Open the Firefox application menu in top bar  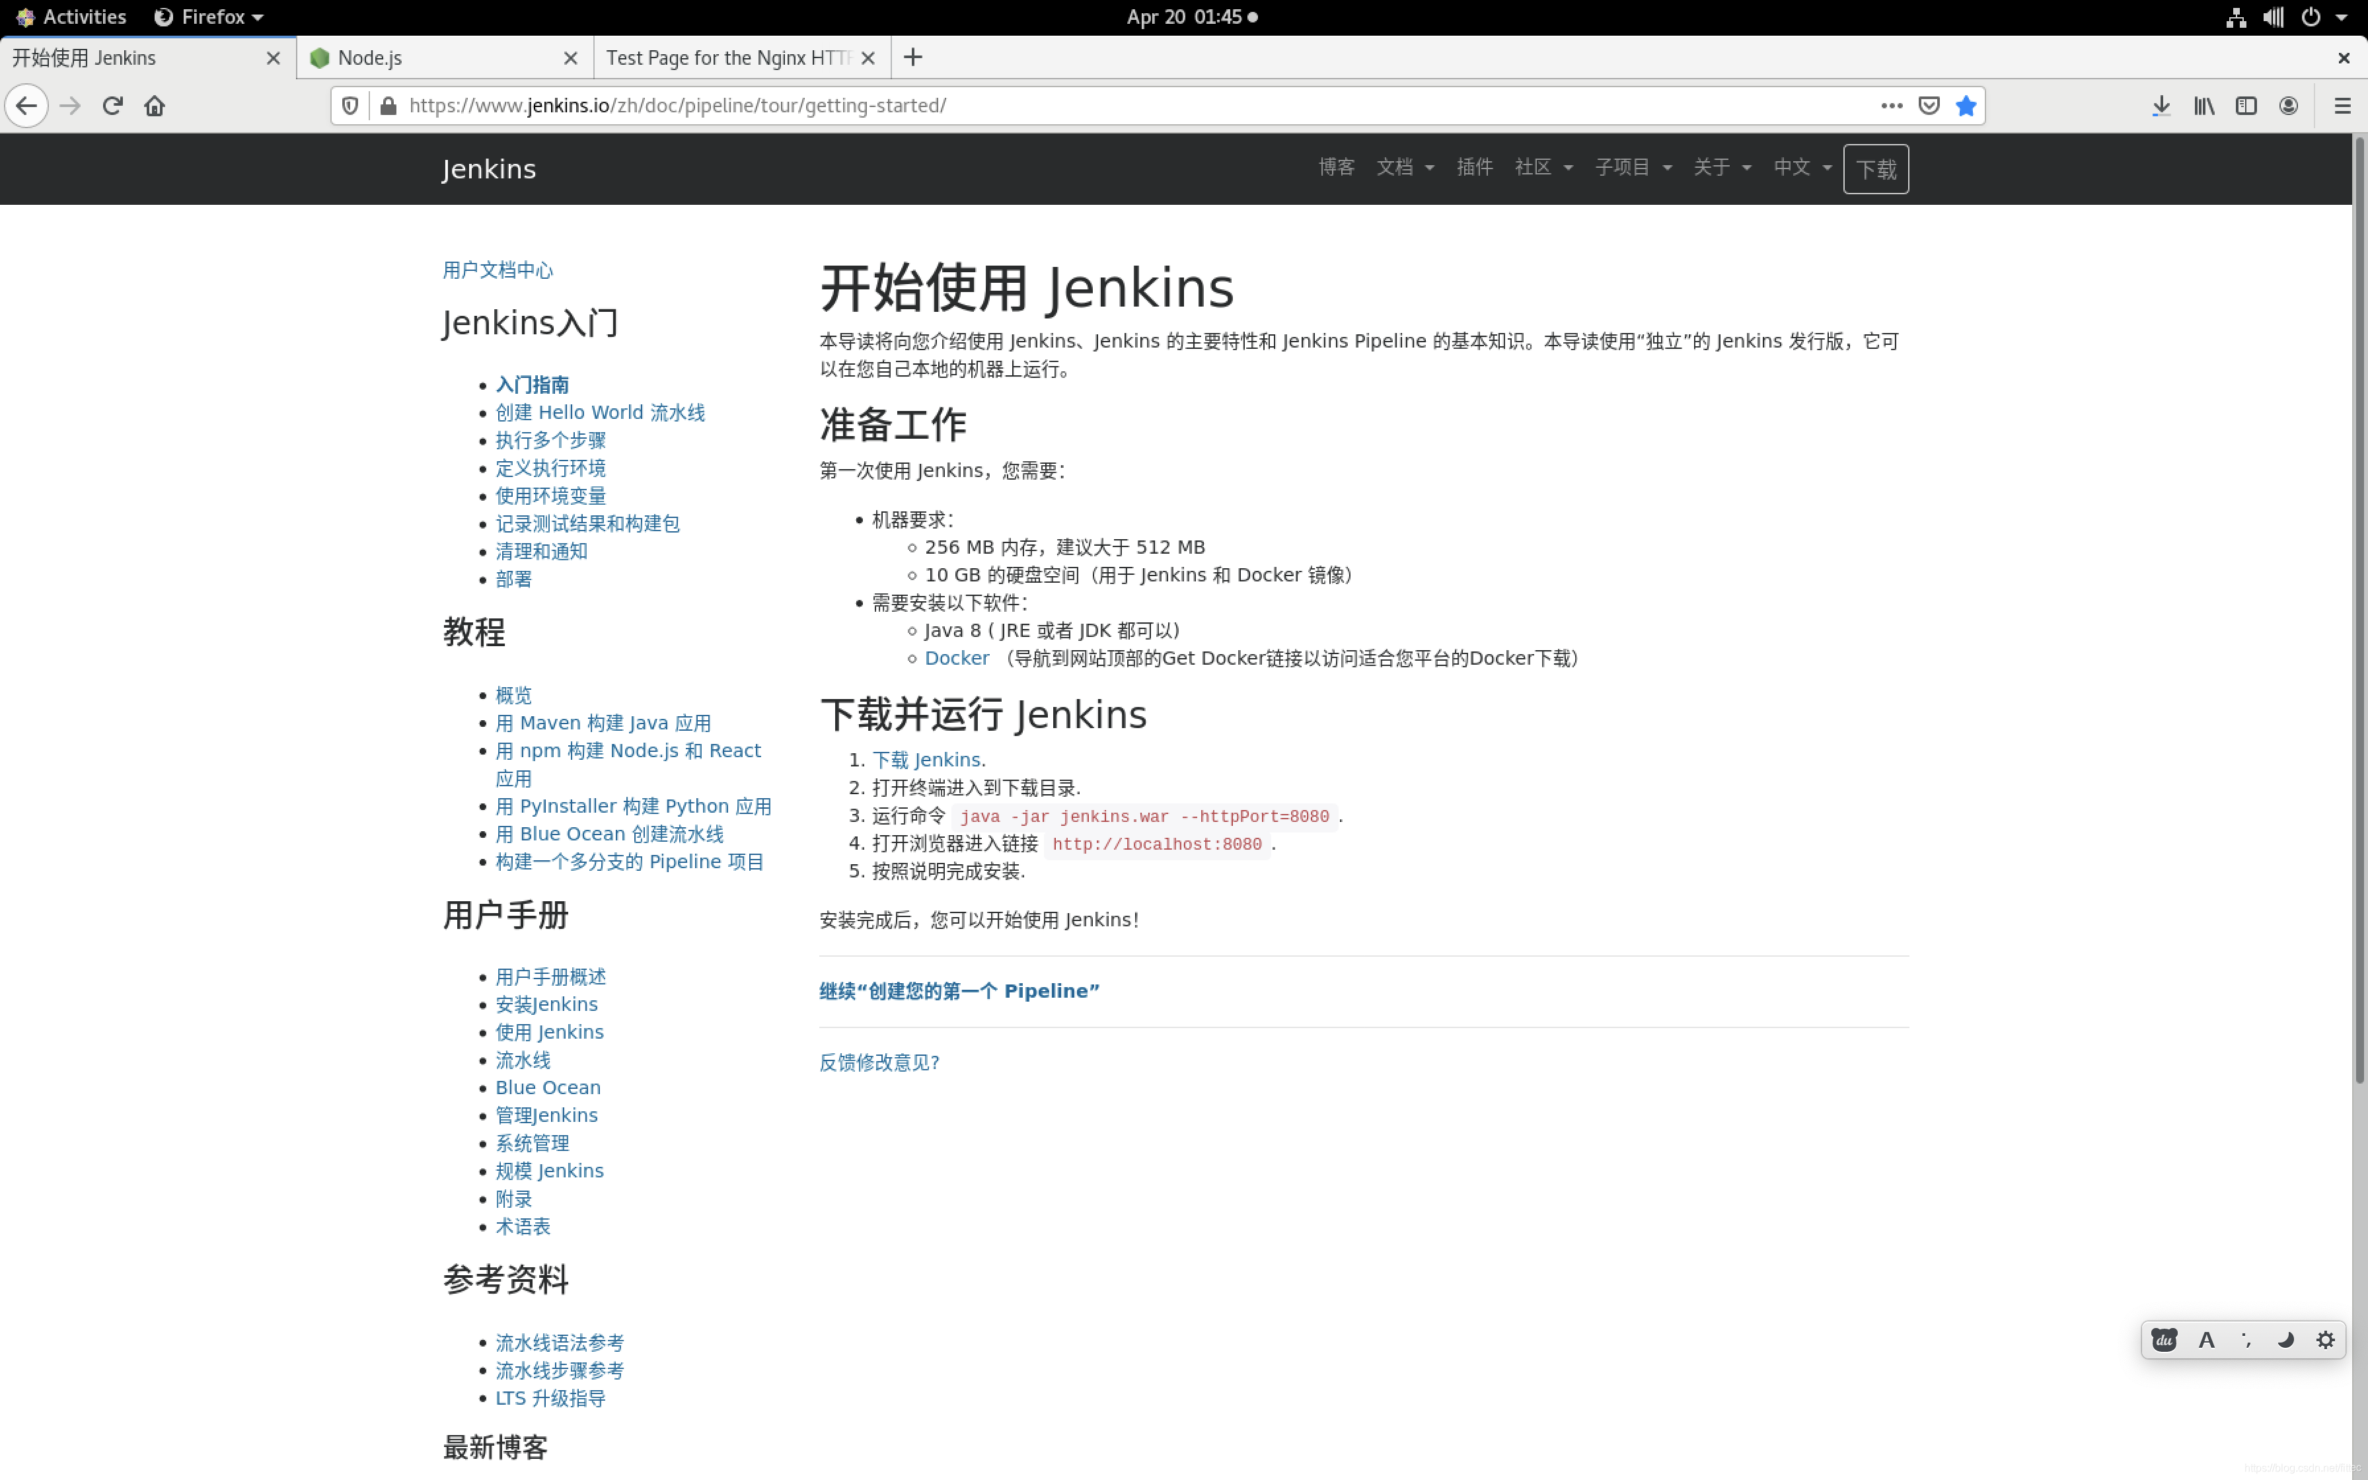pyautogui.click(x=209, y=17)
